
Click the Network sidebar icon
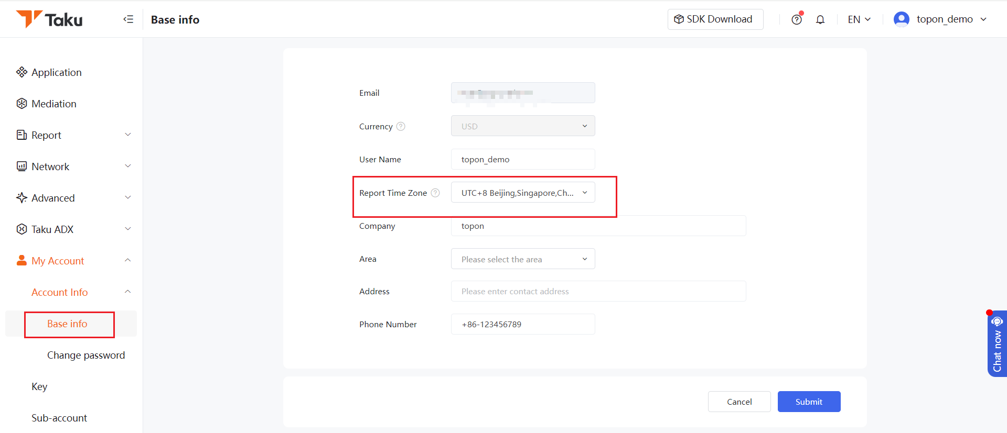[22, 166]
